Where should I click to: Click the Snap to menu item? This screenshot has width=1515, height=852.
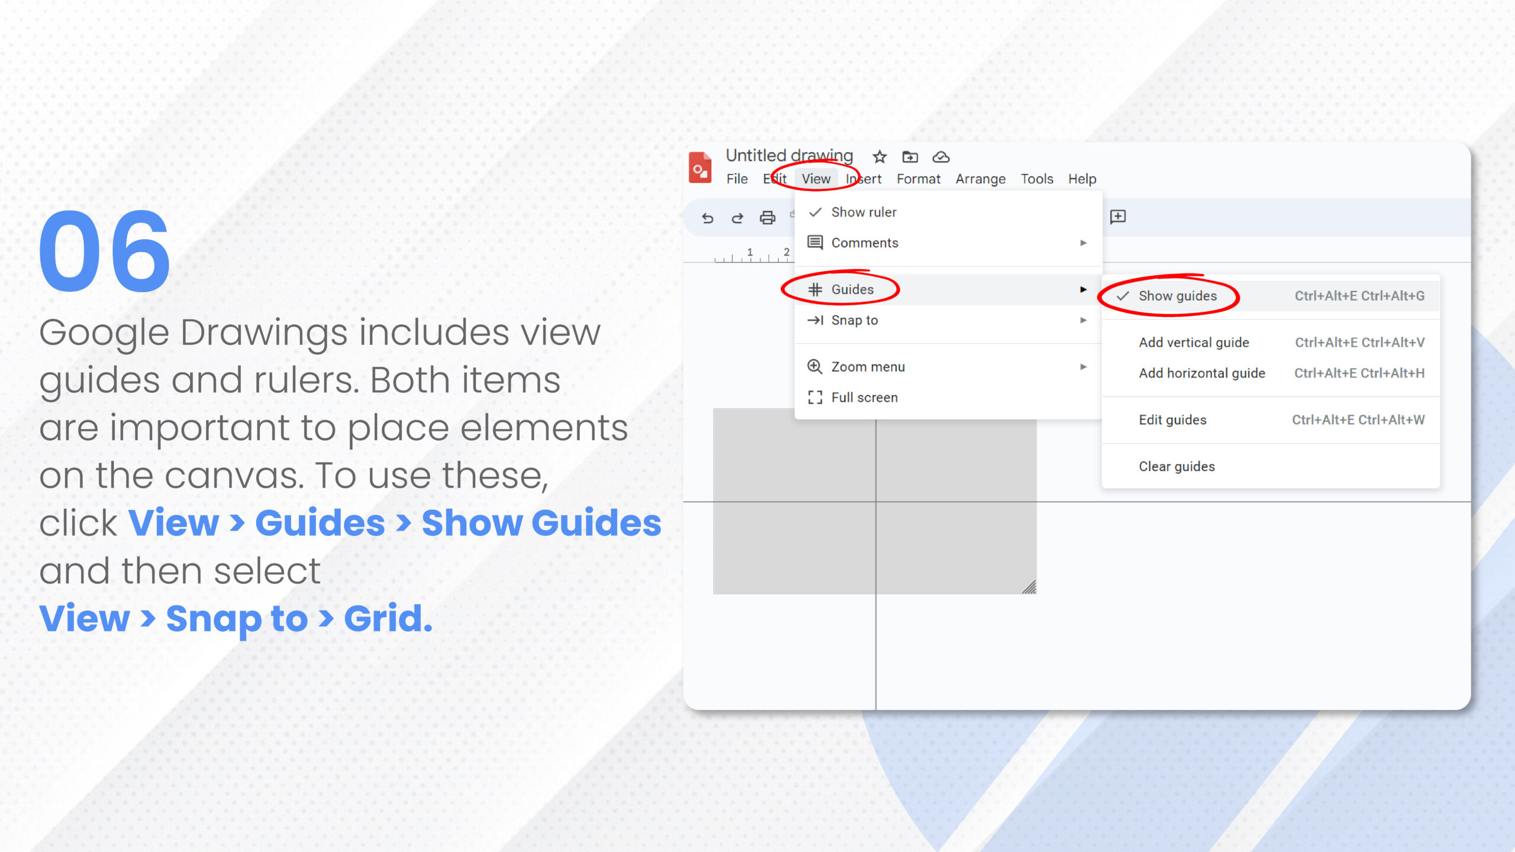[x=853, y=321]
